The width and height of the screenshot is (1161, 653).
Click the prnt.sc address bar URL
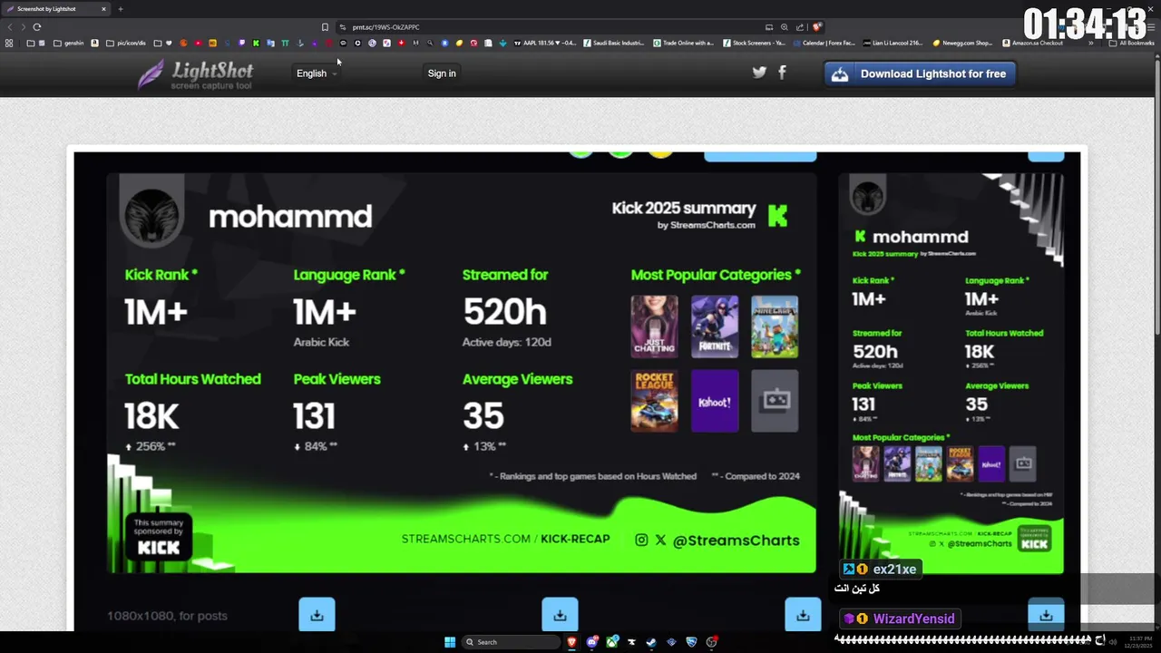(x=386, y=27)
